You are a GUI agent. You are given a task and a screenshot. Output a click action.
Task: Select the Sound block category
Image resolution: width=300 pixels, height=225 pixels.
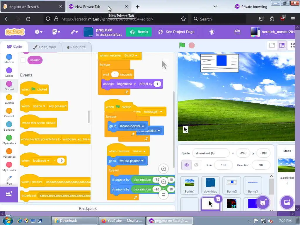[9, 86]
